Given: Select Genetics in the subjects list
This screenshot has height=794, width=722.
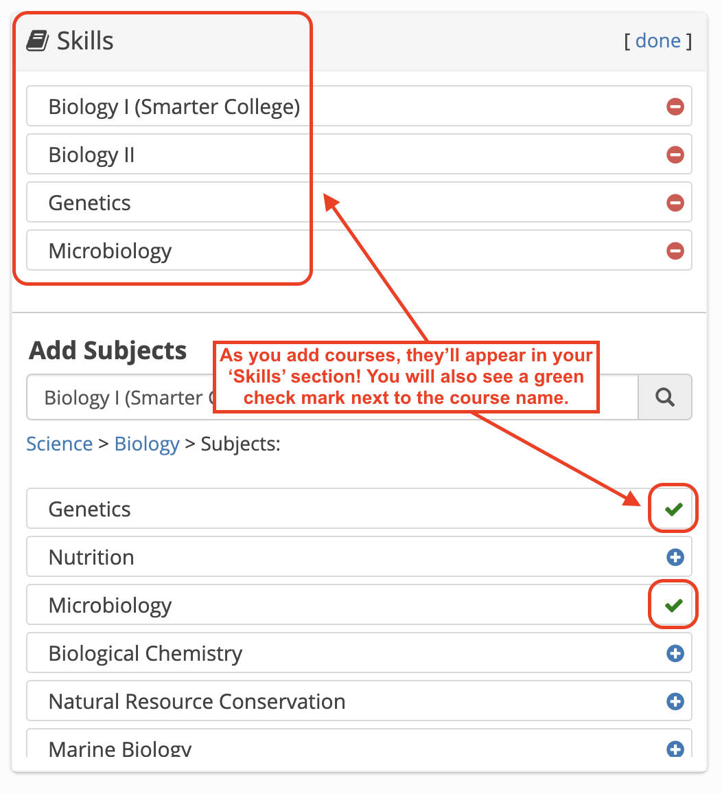Looking at the screenshot, I should pyautogui.click(x=359, y=508).
